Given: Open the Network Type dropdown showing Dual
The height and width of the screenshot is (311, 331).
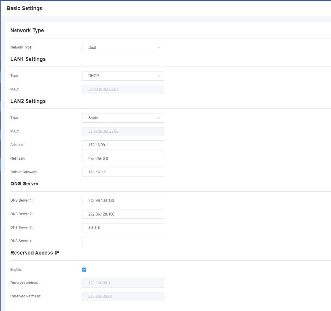Looking at the screenshot, I should [123, 48].
